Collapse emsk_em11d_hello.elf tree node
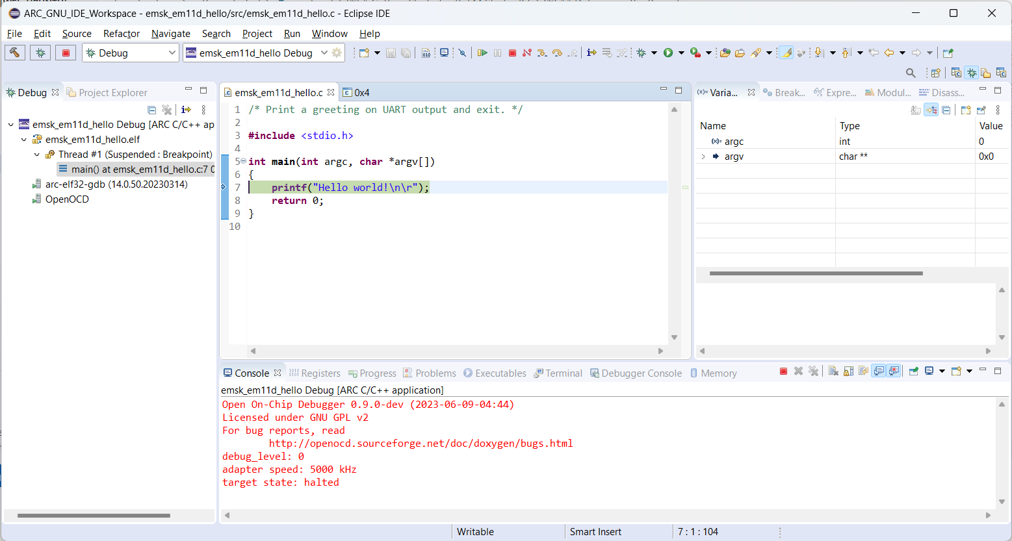 tap(24, 139)
